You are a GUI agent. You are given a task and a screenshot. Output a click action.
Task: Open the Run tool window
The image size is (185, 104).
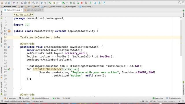click(x=56, y=98)
